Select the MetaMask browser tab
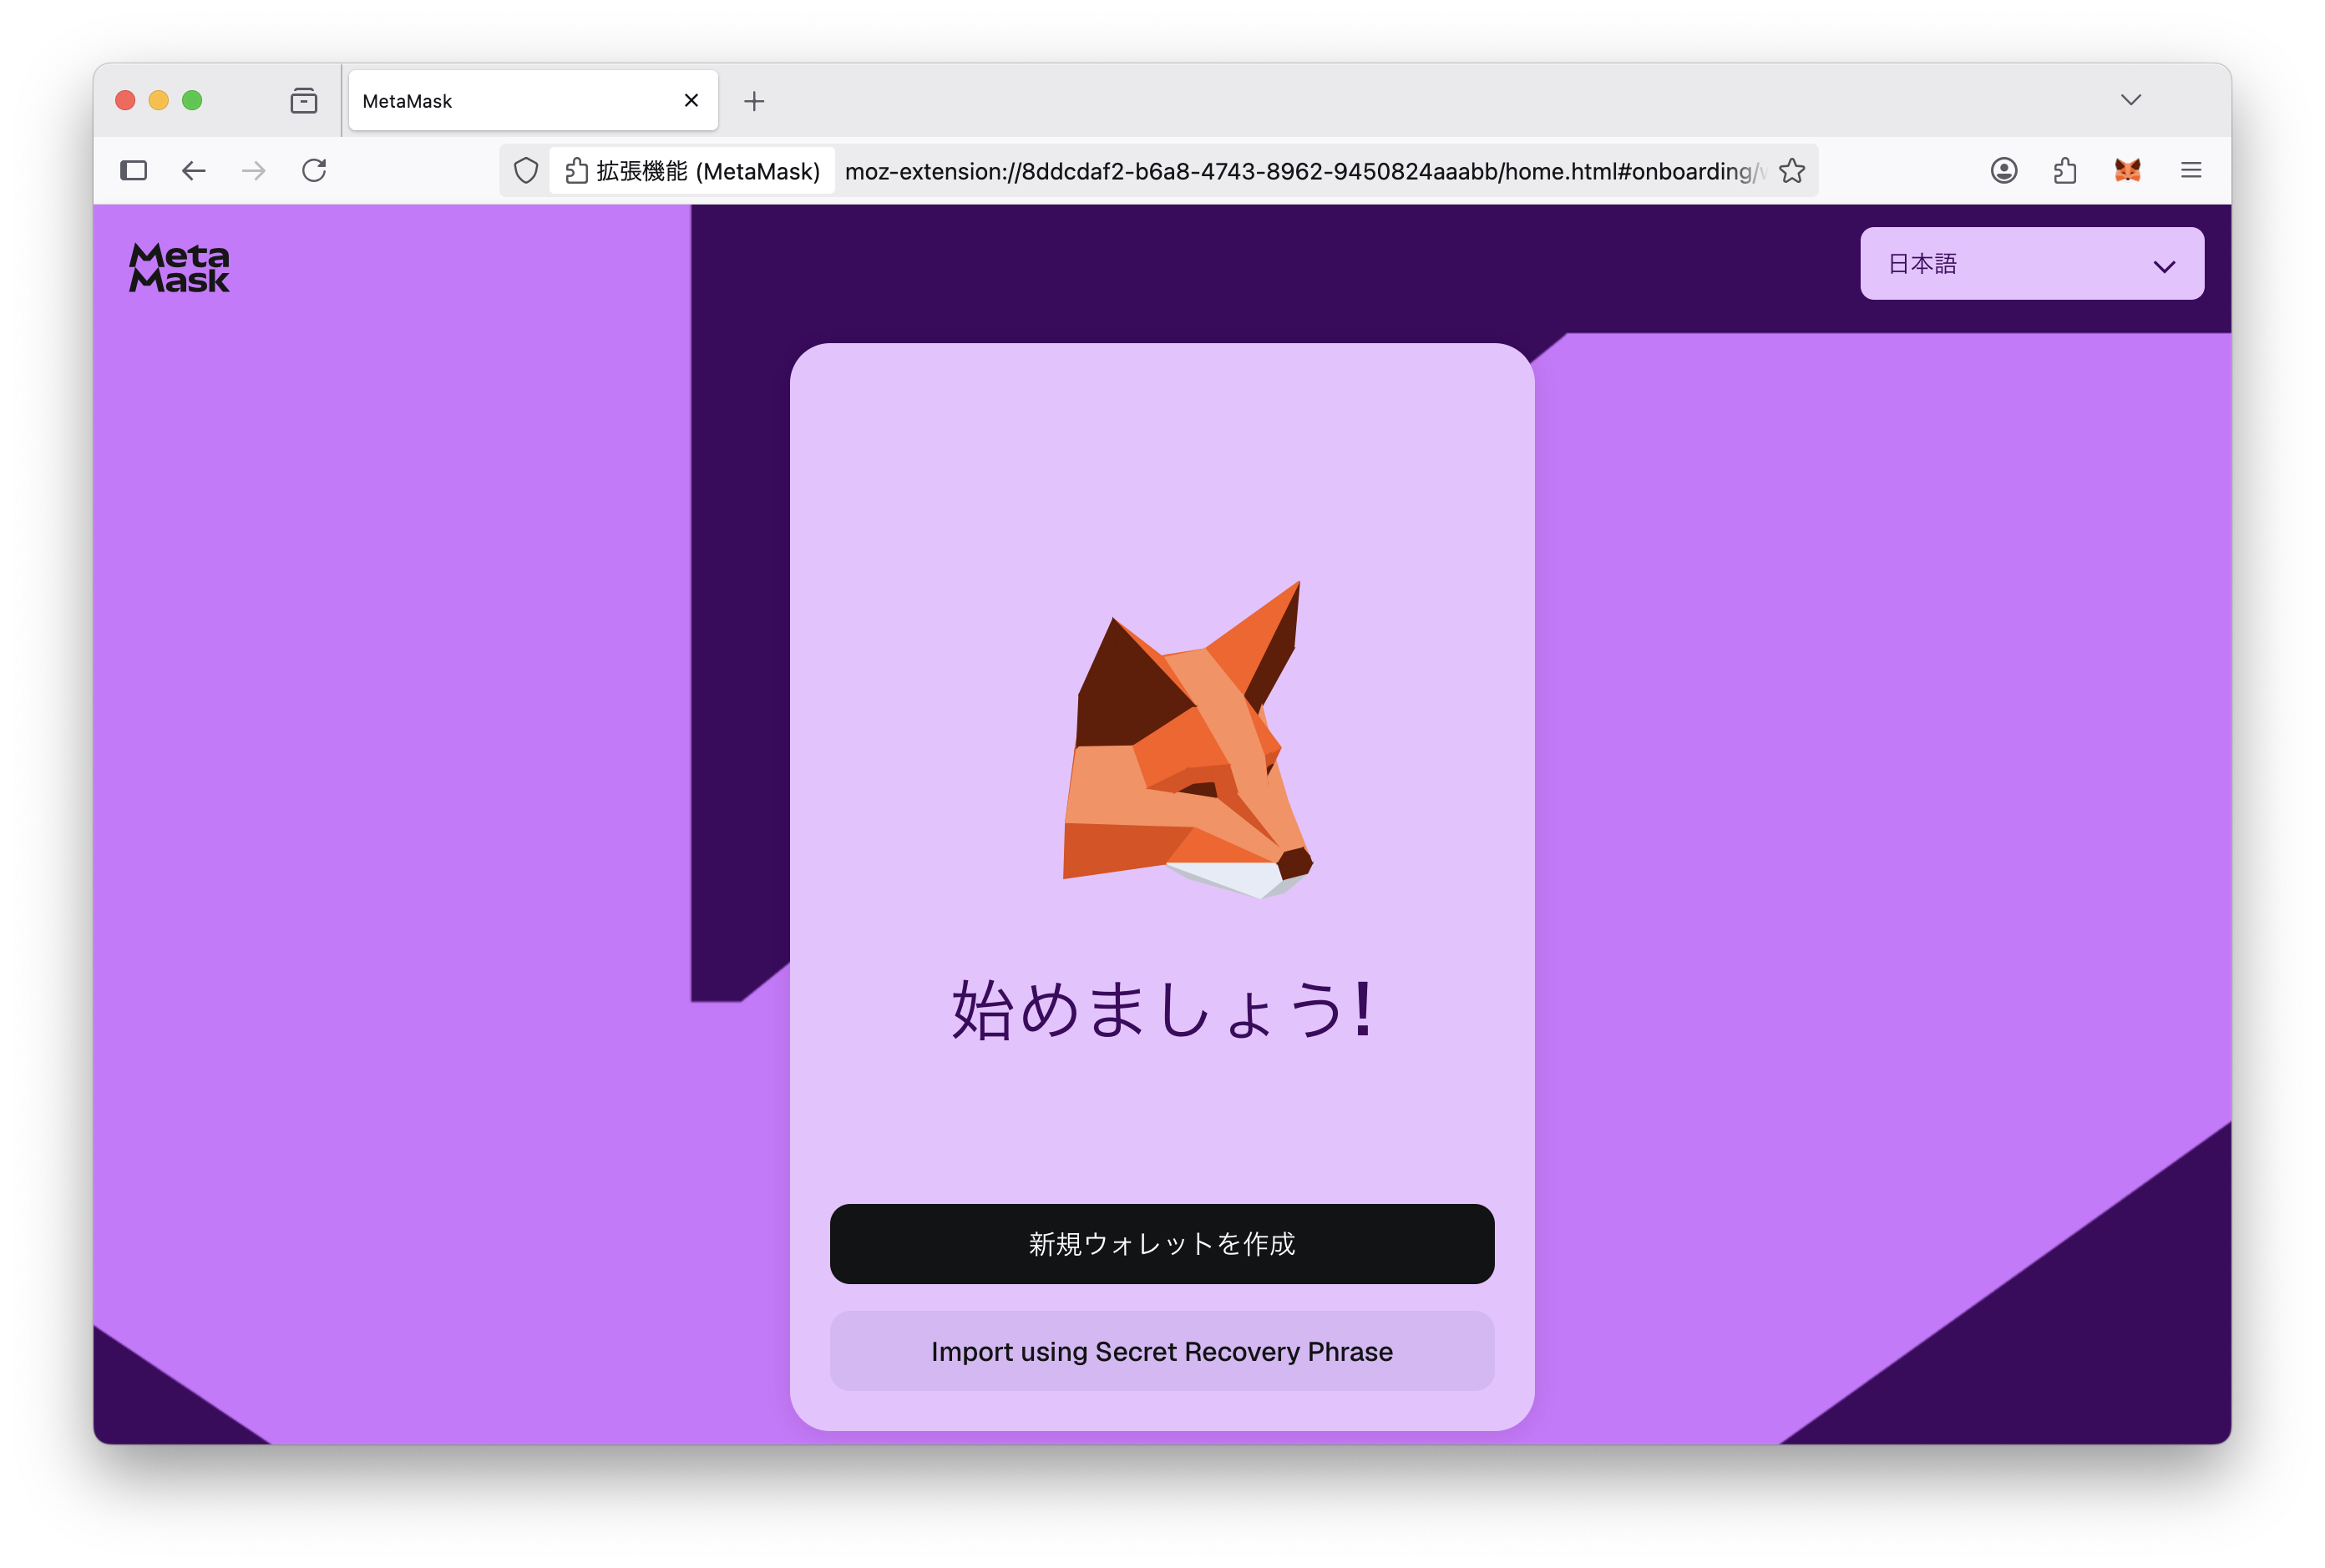Image resolution: width=2325 pixels, height=1568 pixels. [x=533, y=101]
